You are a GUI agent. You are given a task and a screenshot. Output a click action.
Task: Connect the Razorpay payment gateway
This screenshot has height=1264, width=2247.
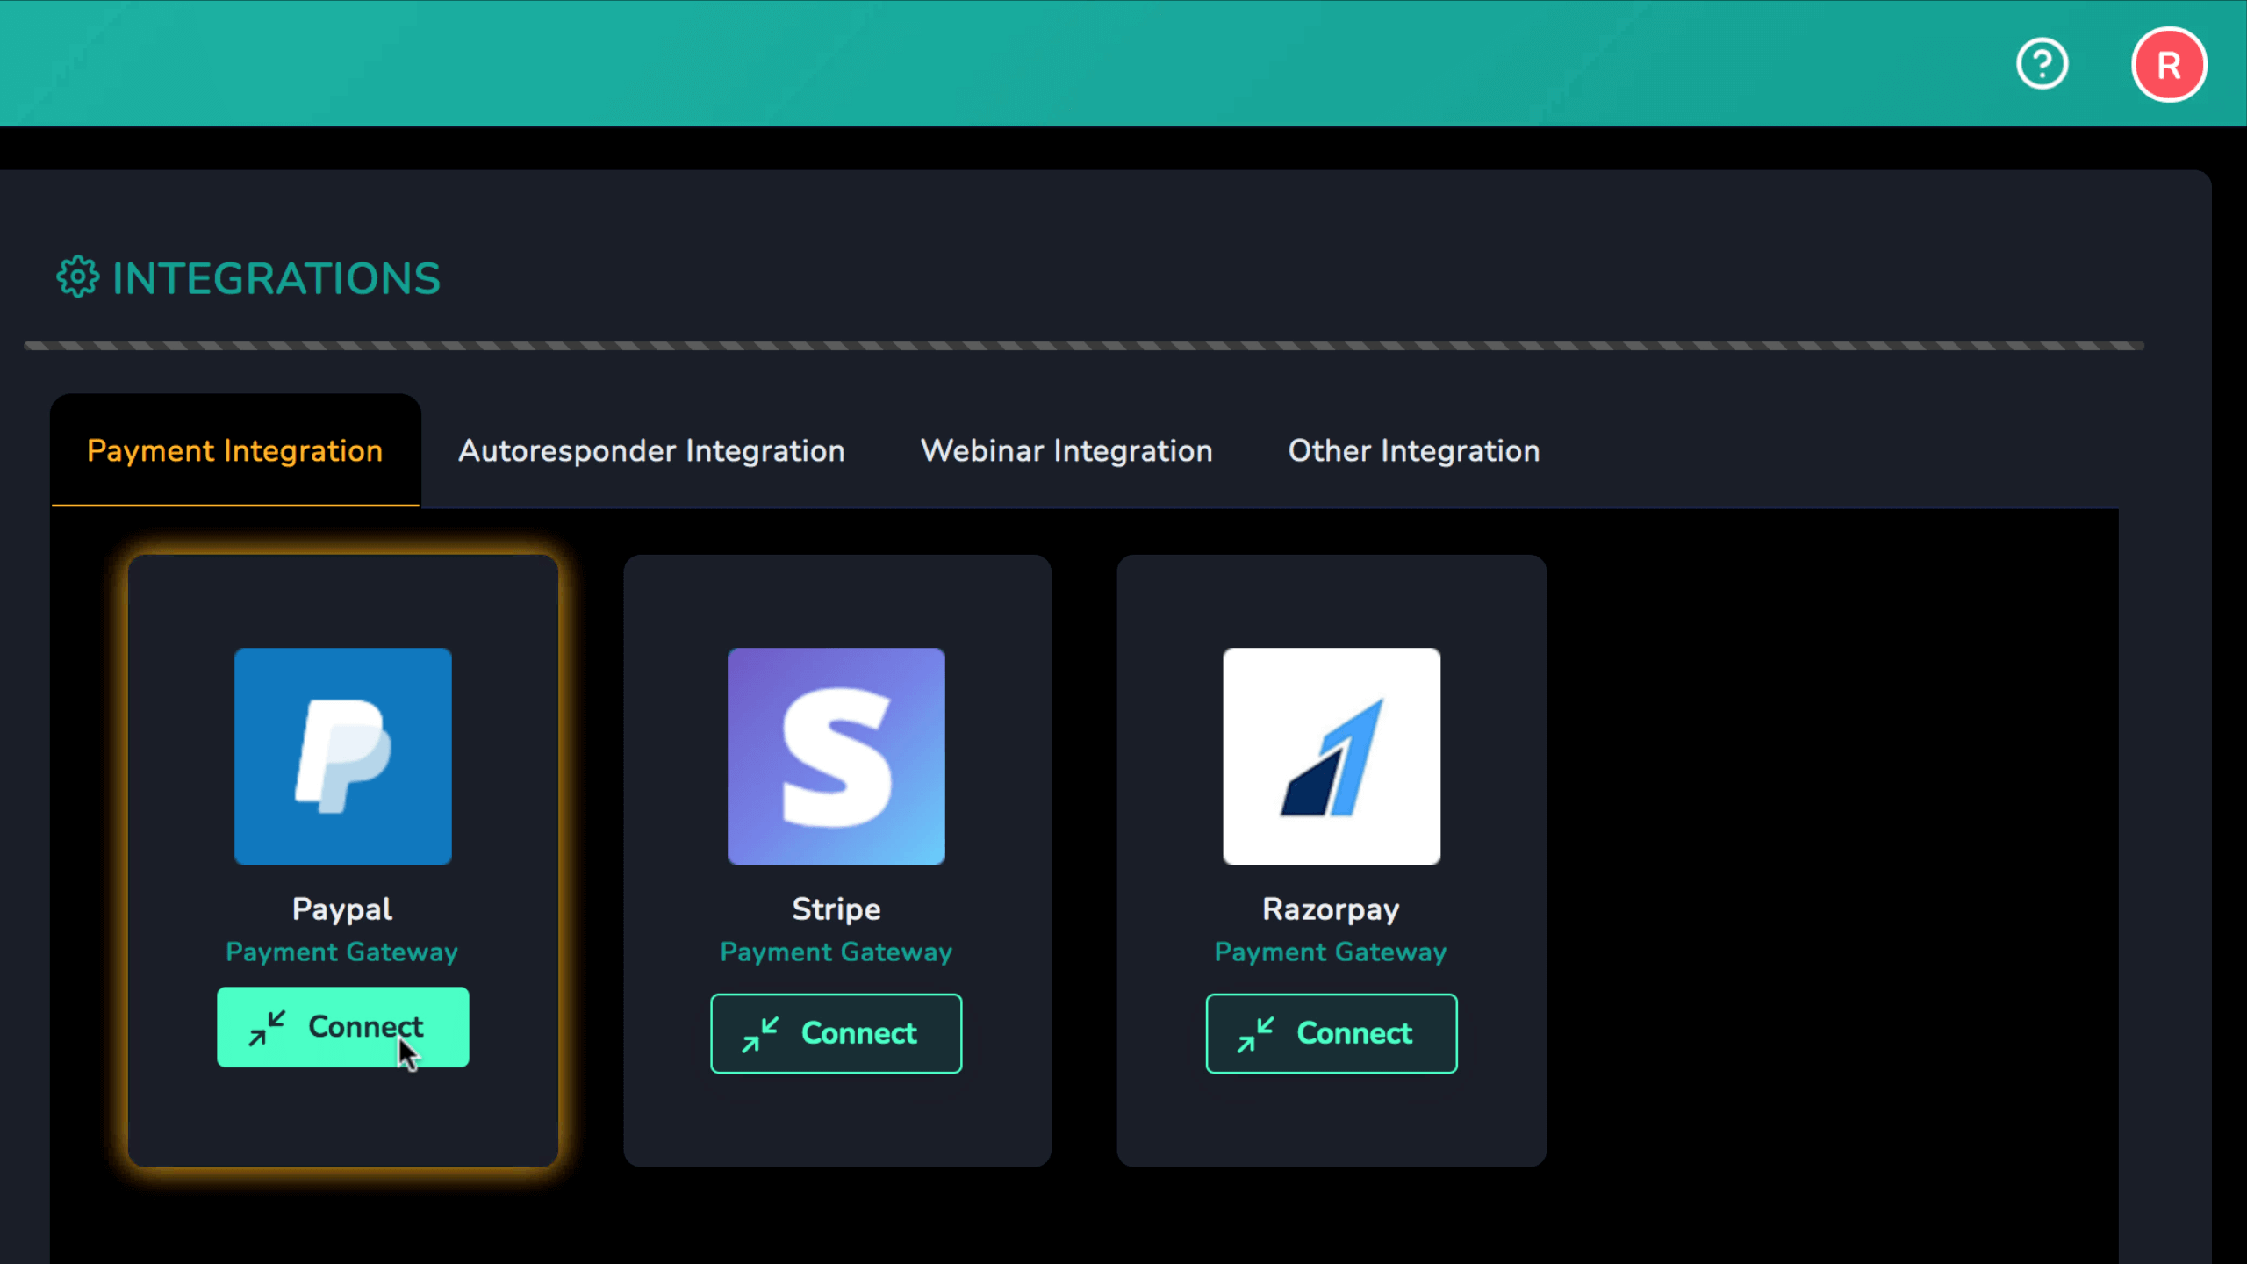1331,1033
